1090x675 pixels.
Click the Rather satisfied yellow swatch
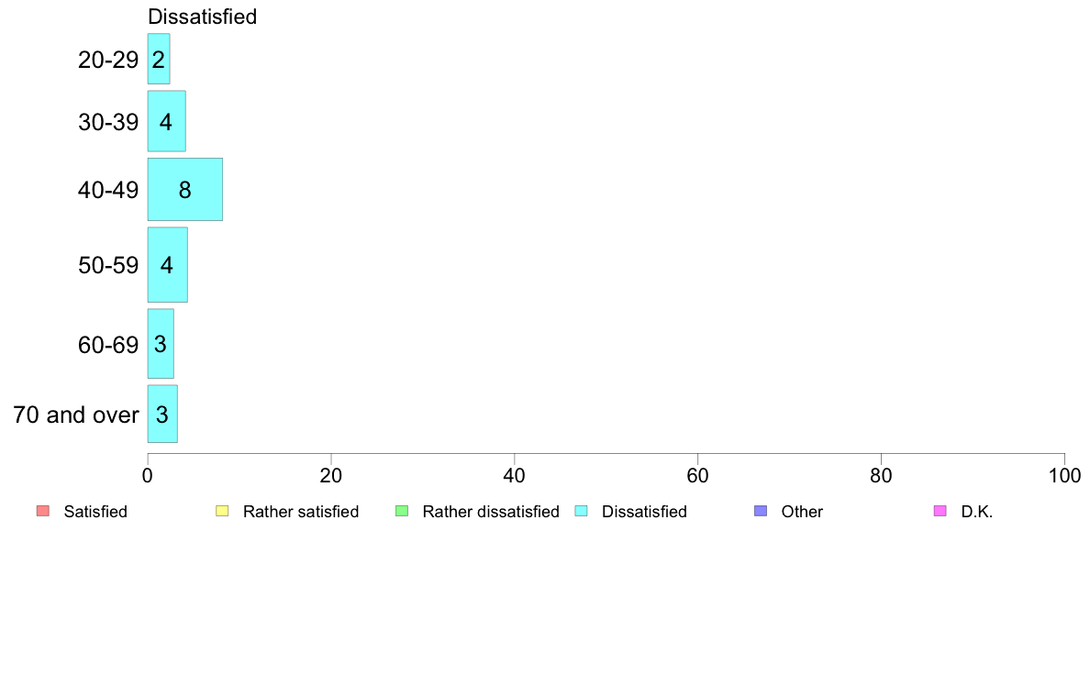click(x=222, y=511)
